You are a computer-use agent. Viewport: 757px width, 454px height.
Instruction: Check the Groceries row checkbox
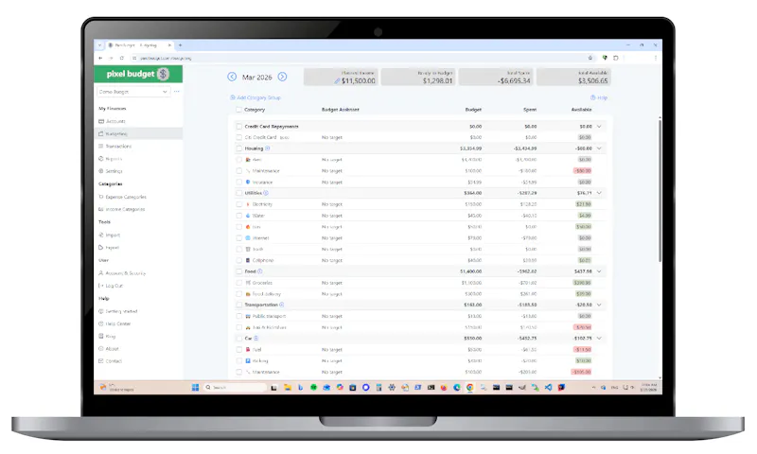click(x=238, y=283)
